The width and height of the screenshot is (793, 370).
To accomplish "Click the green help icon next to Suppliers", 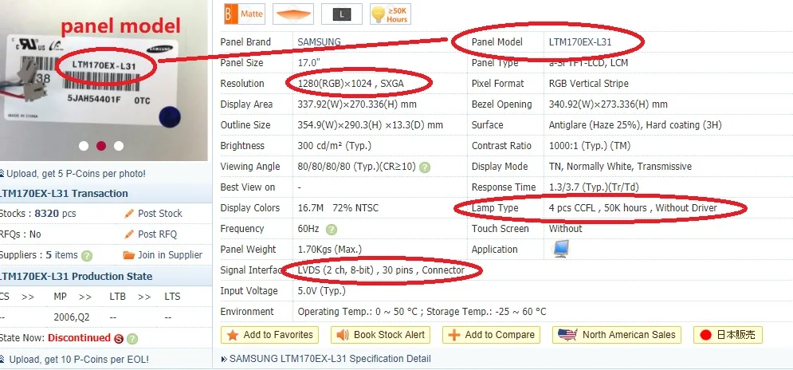I will [87, 256].
